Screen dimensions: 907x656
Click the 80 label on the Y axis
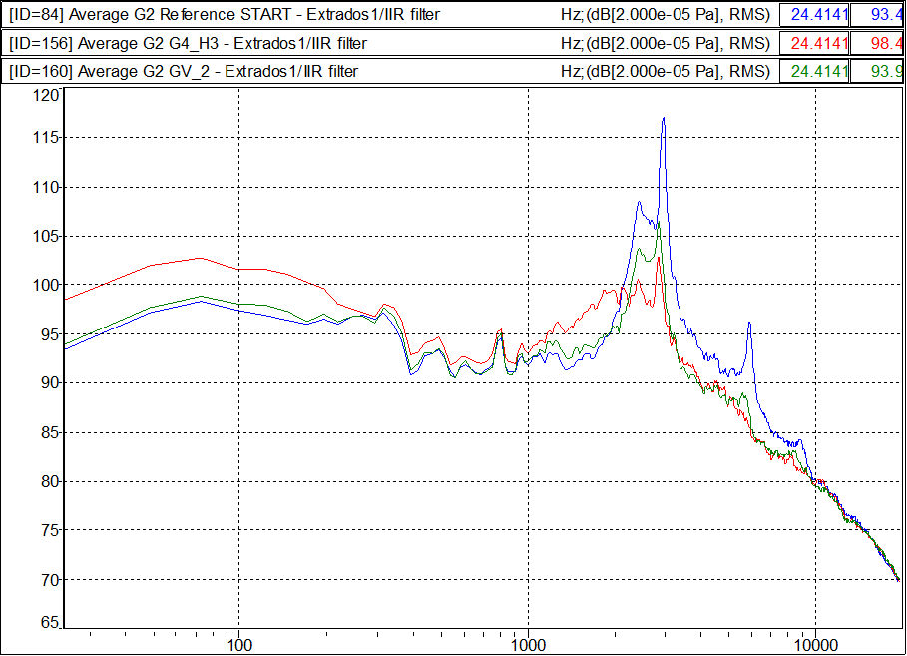tap(49, 481)
